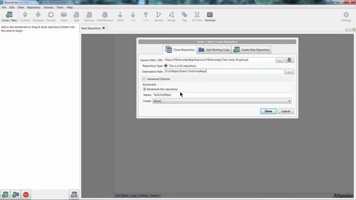Click the Git Flow toolbar icon
This screenshot has height=200, width=356.
(x=197, y=17)
